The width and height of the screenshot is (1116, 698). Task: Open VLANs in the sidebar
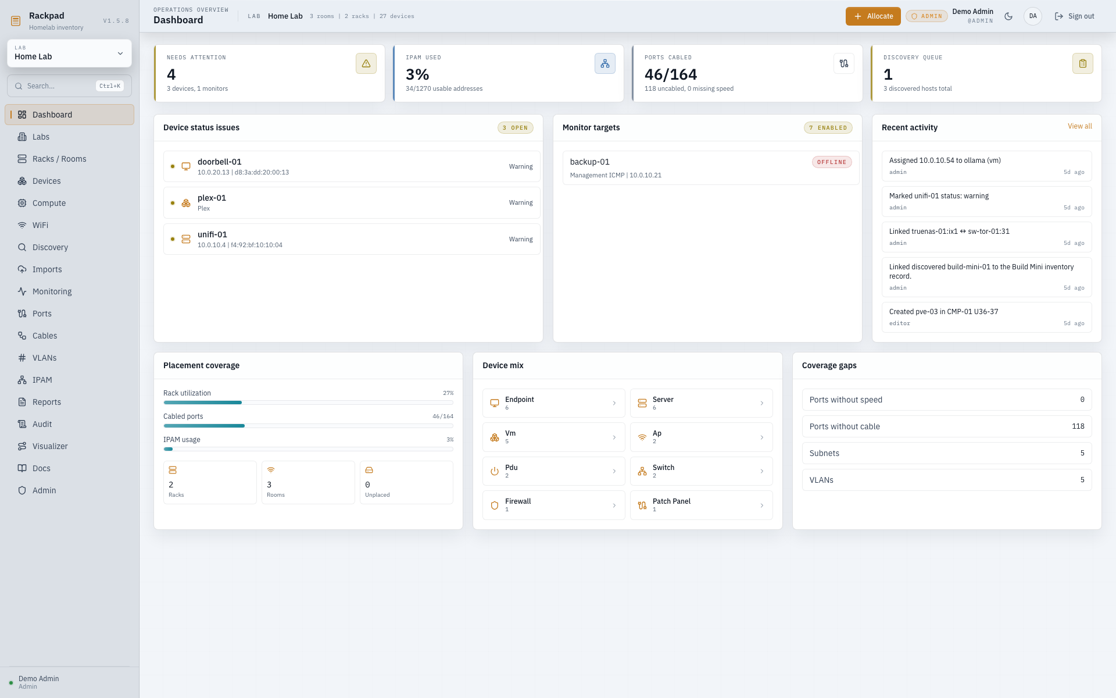(x=69, y=358)
